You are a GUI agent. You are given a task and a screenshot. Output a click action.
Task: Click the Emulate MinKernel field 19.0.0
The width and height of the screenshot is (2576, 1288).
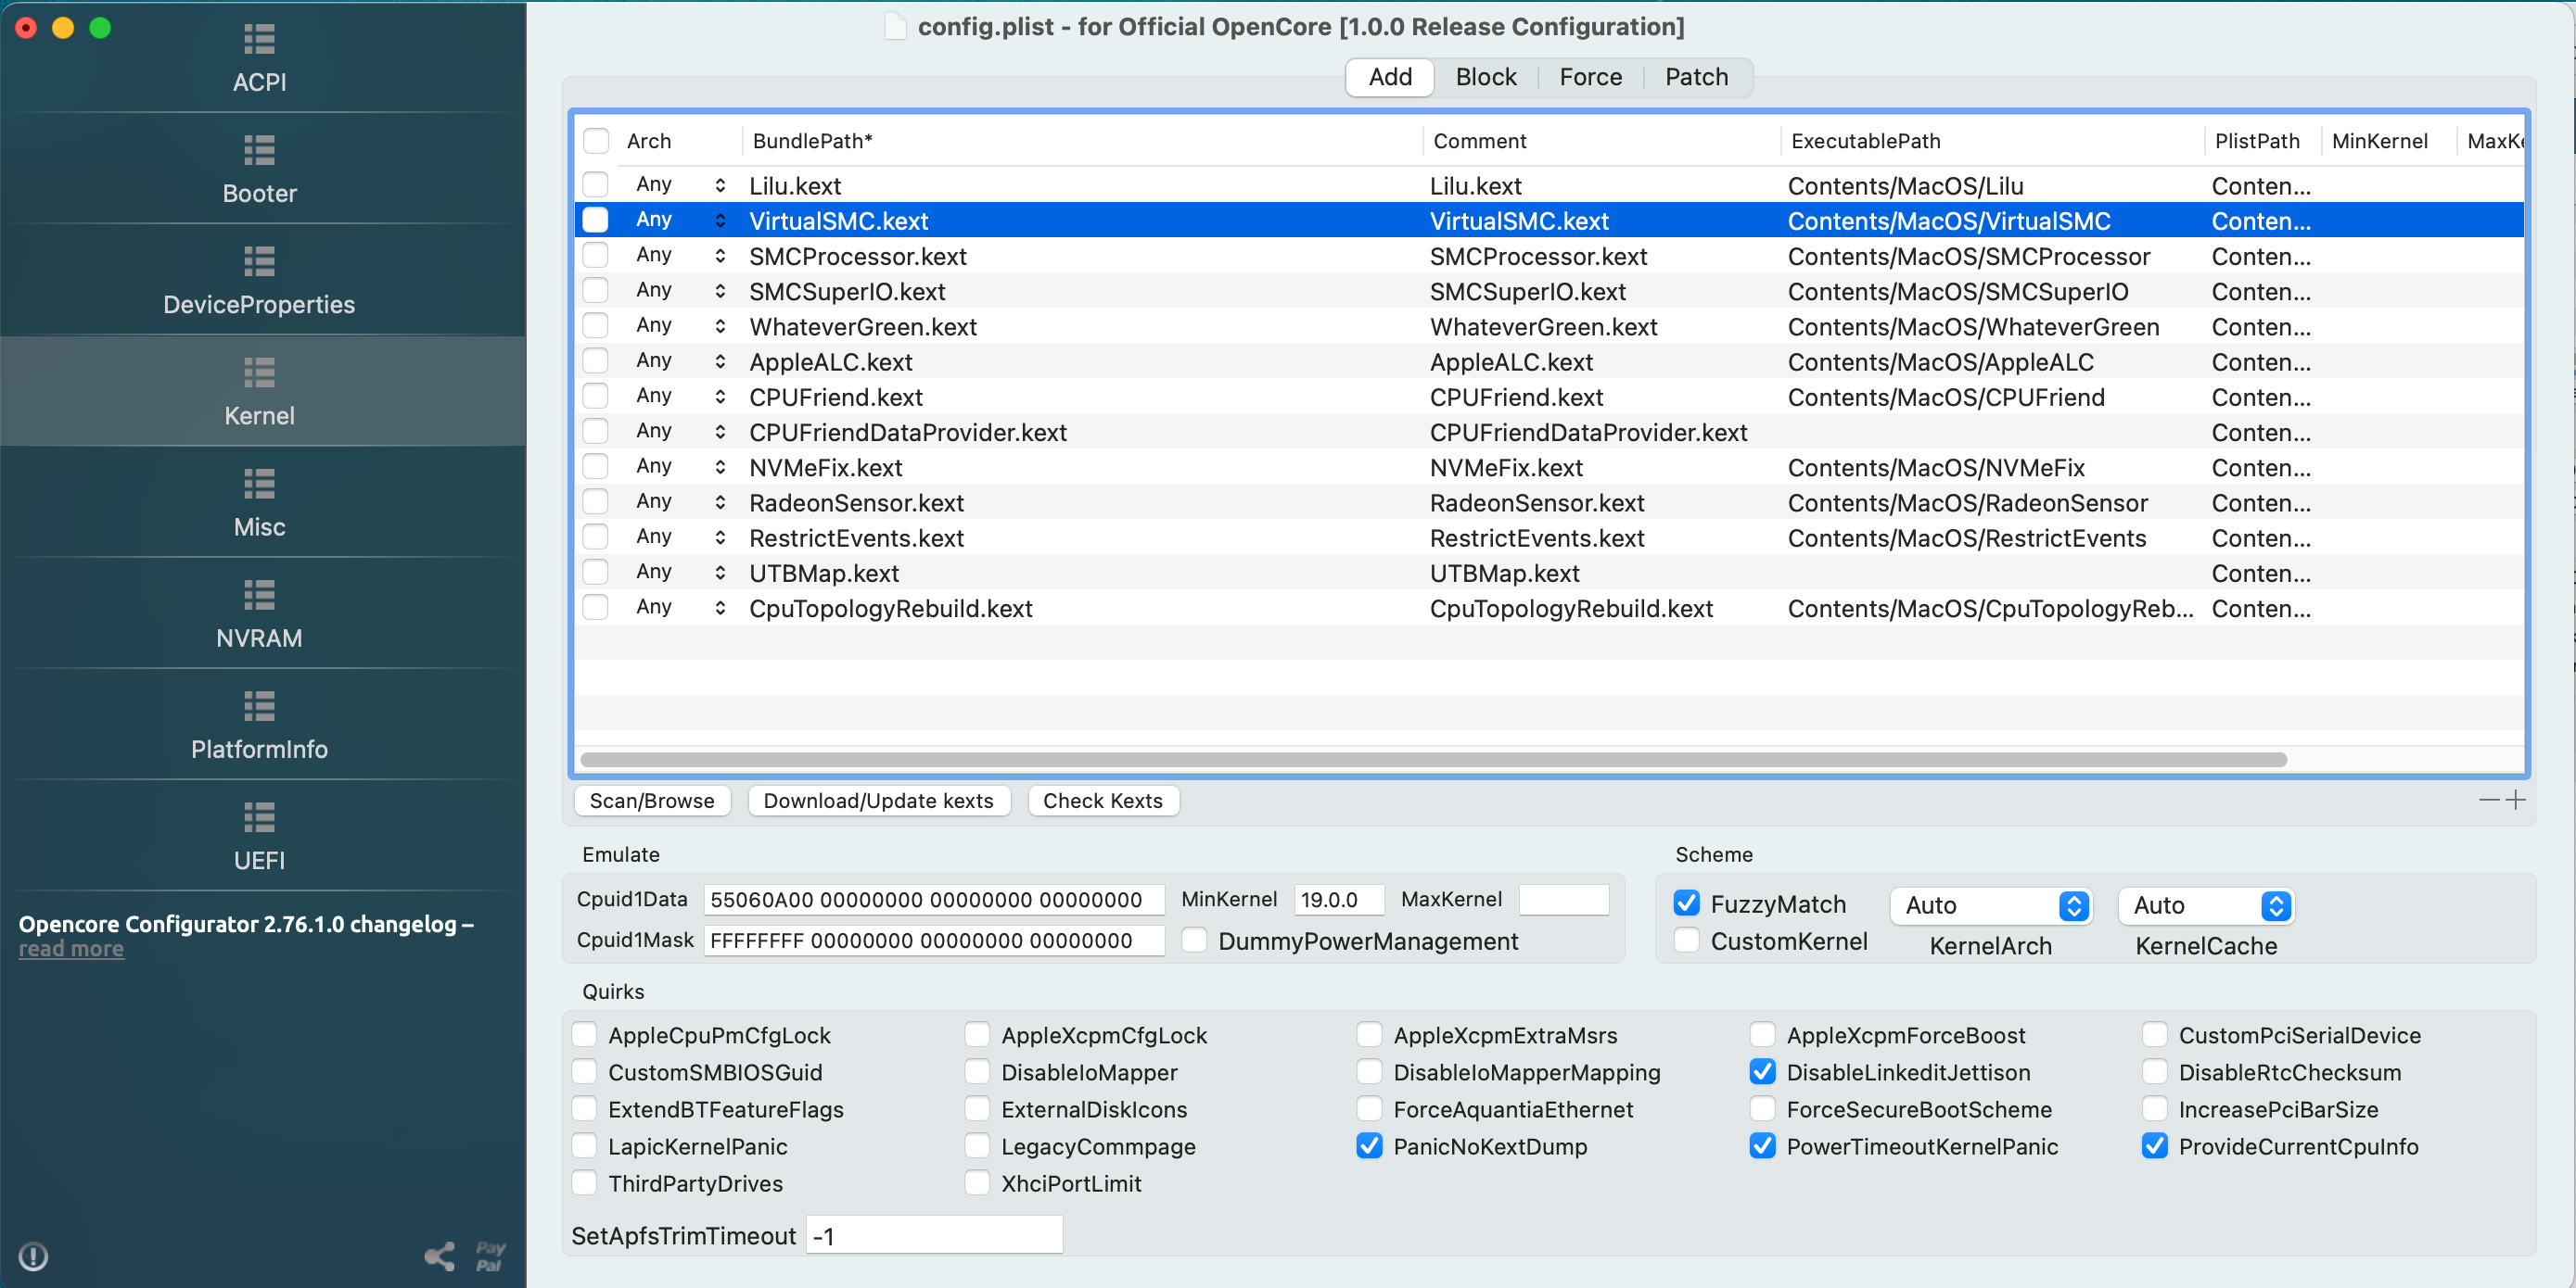pyautogui.click(x=1339, y=900)
